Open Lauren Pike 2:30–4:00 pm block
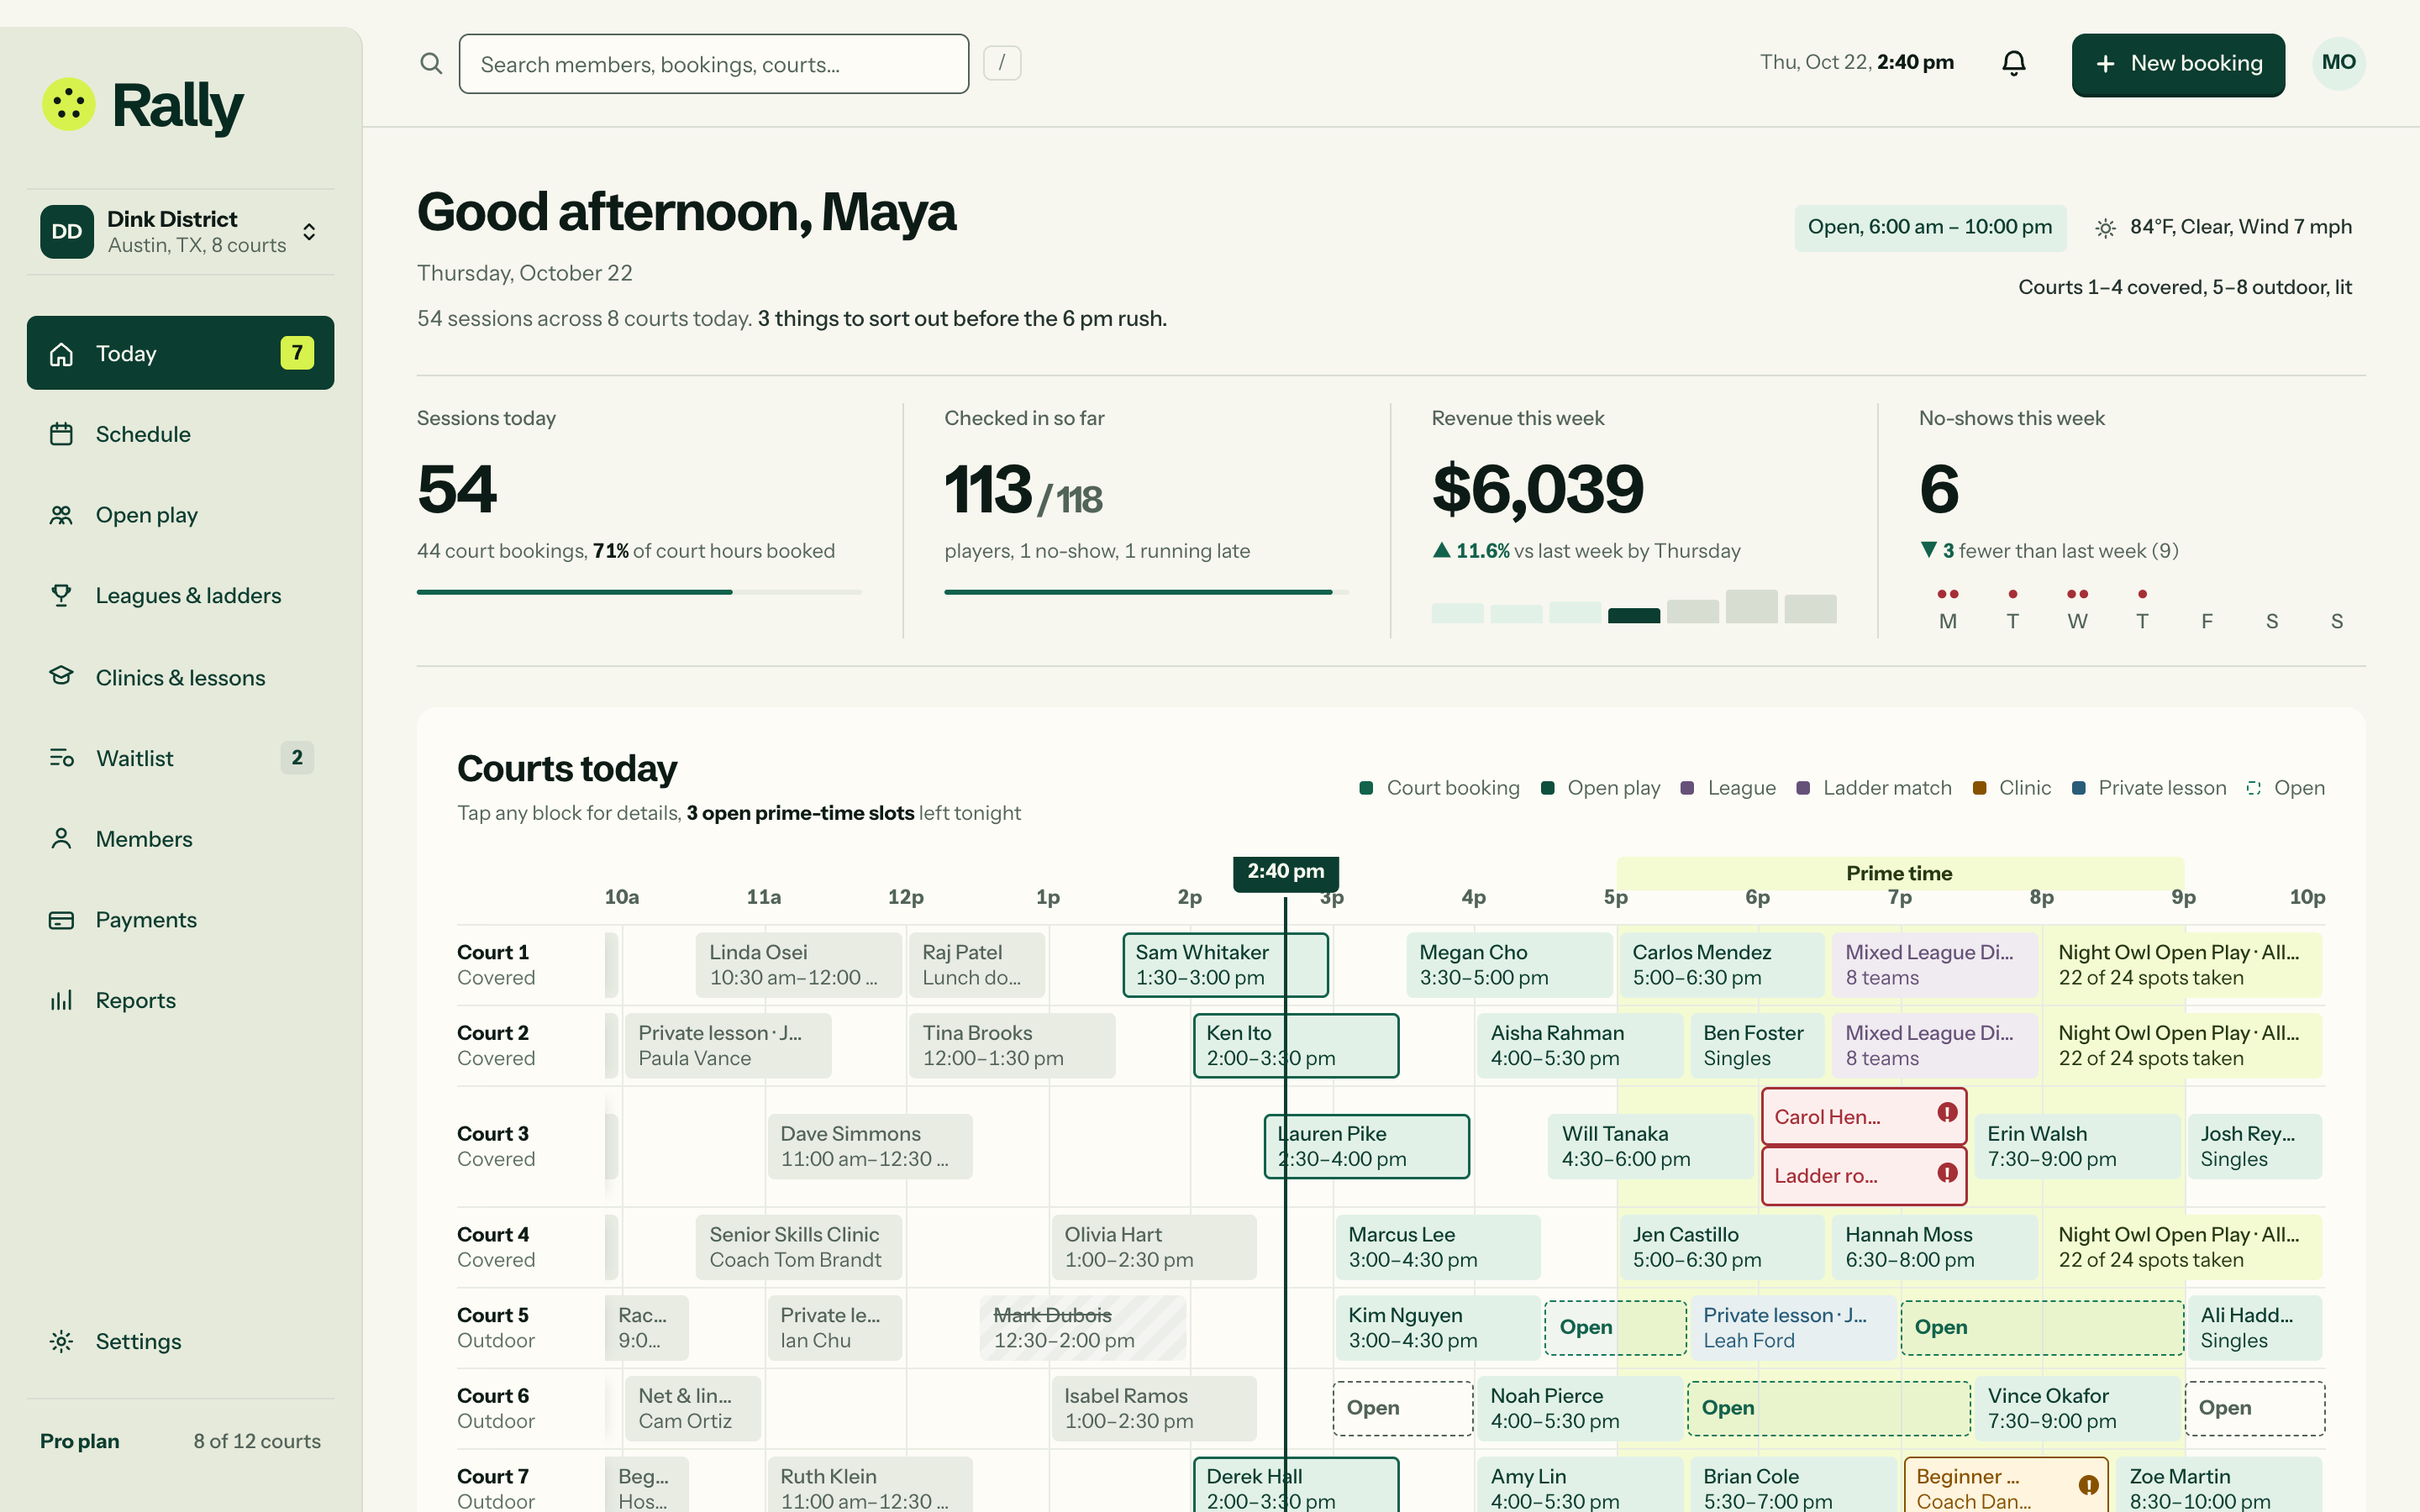 point(1367,1146)
